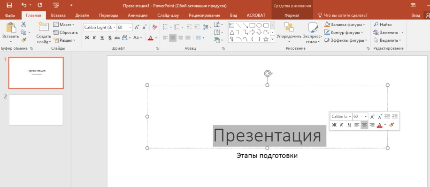The width and height of the screenshot is (430, 187).
Task: Click subtitle text Этапы подготовки
Action: 267,156
